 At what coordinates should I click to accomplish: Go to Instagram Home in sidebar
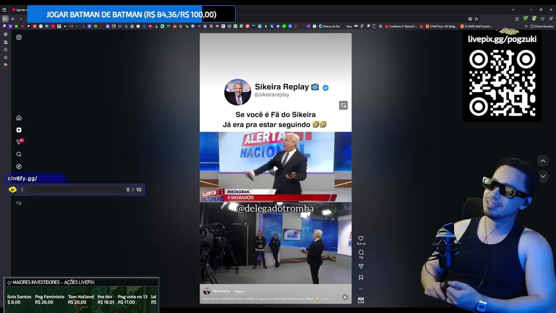pyautogui.click(x=19, y=118)
